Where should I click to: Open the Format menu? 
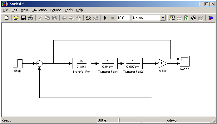point(56,10)
